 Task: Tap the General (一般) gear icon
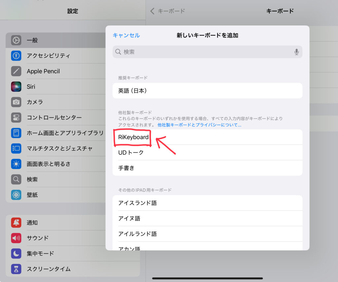(x=16, y=40)
